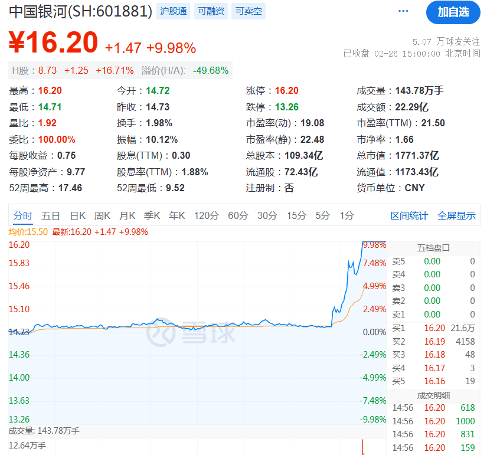Click the 5.07 万球友关注 follower count
This screenshot has height=455, width=487.
tap(446, 41)
